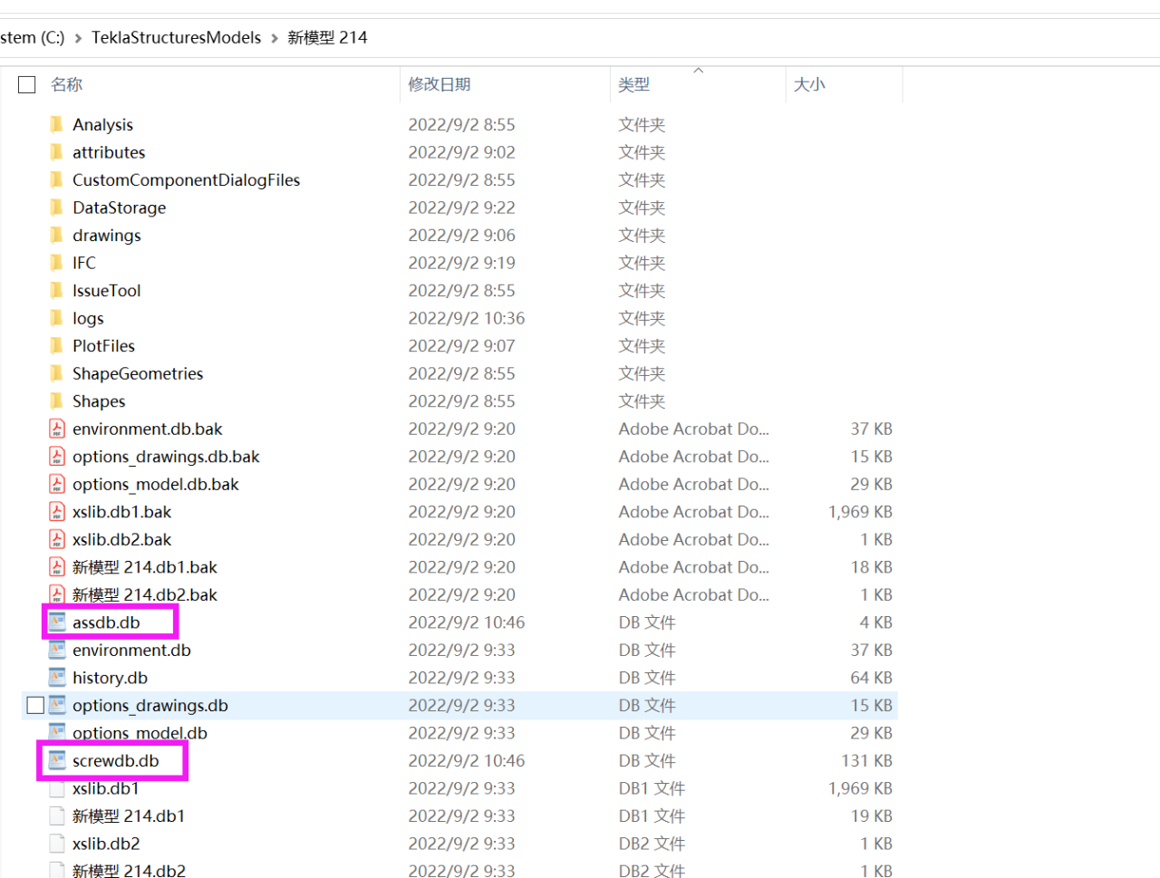Click the blank icon of xslib.db1
The image size is (1160, 878).
57,788
